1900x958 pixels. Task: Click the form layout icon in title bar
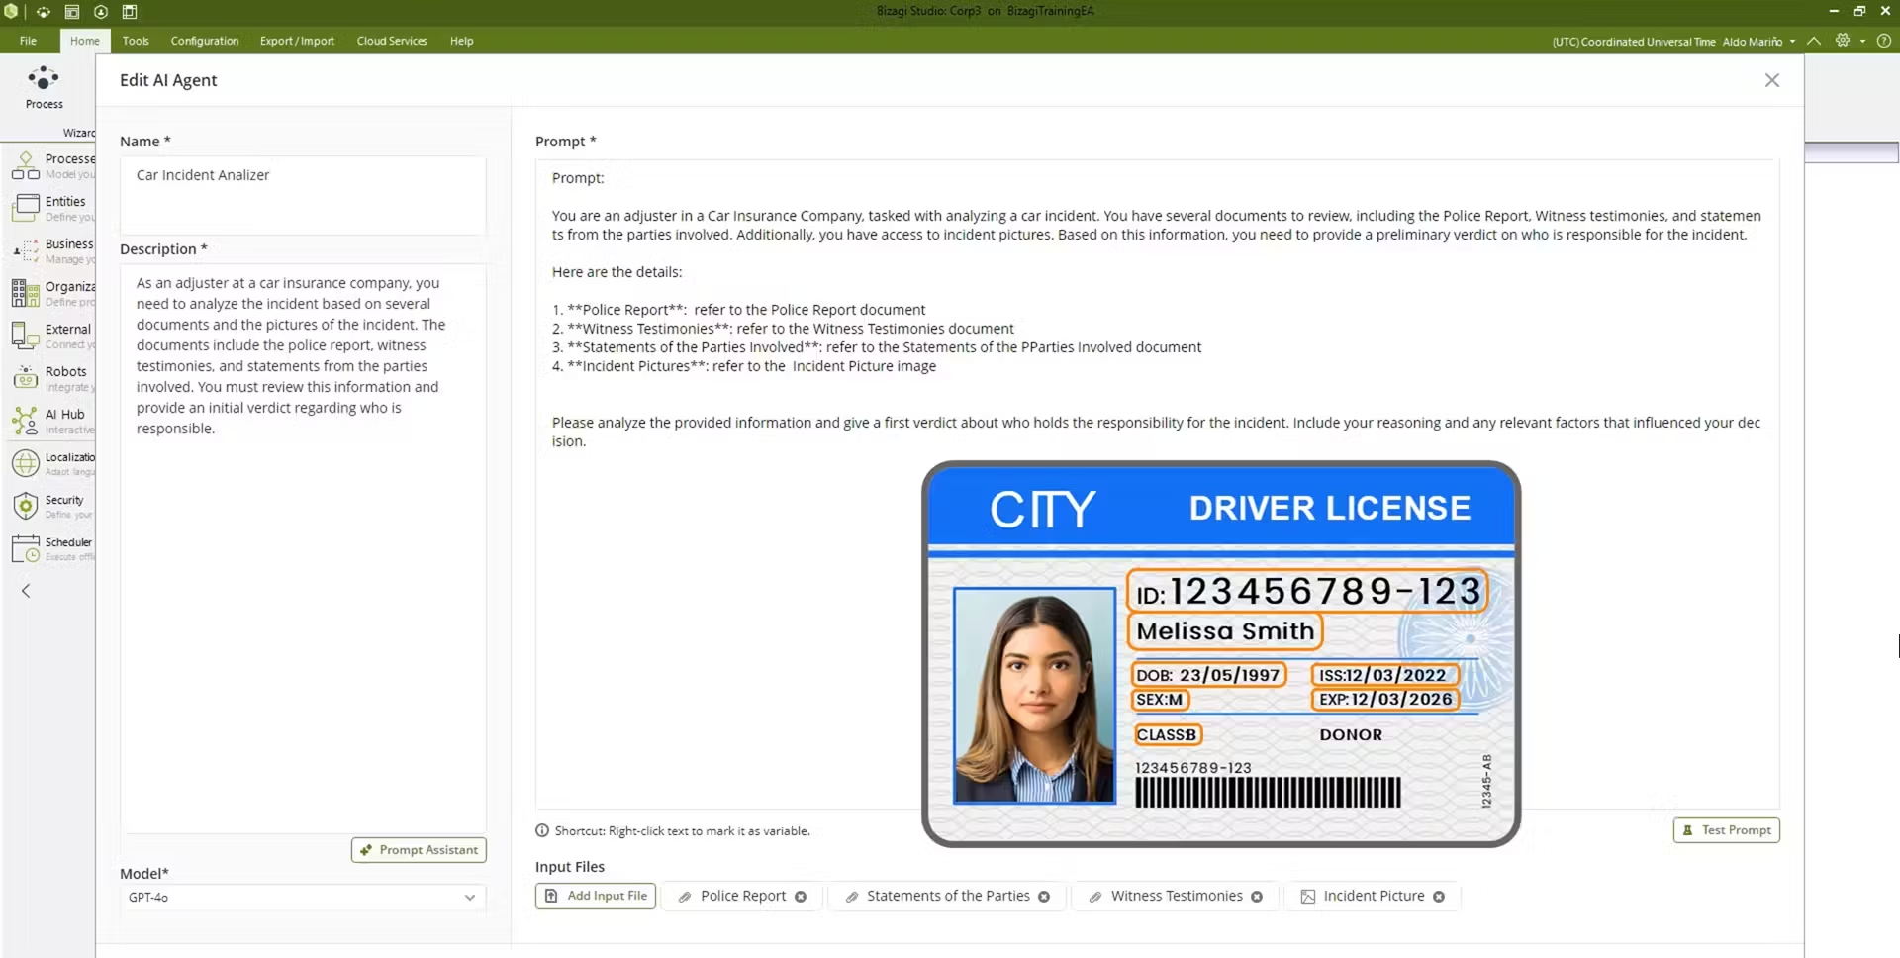(x=72, y=12)
